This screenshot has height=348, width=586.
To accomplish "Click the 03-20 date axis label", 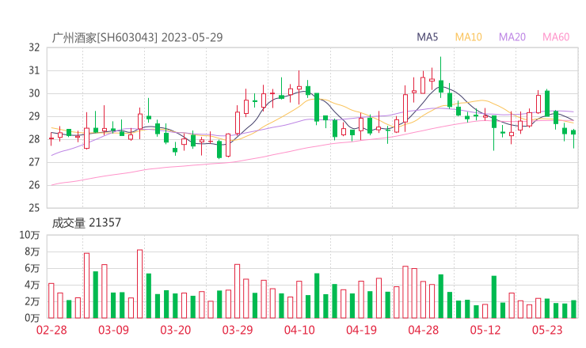I will pos(176,330).
